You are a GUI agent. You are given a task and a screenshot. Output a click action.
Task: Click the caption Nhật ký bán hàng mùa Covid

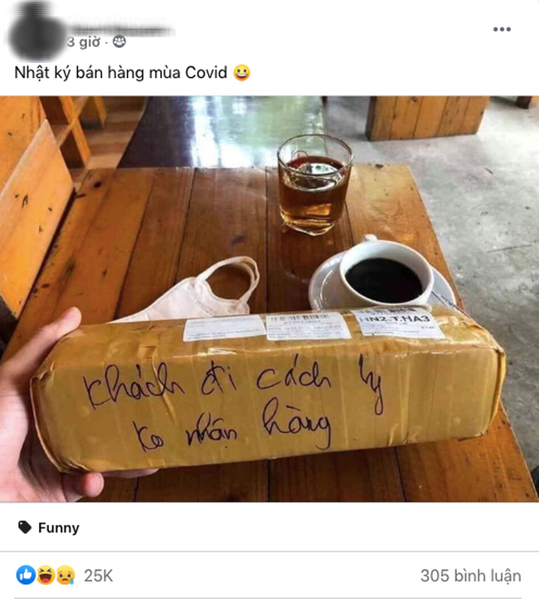120,73
